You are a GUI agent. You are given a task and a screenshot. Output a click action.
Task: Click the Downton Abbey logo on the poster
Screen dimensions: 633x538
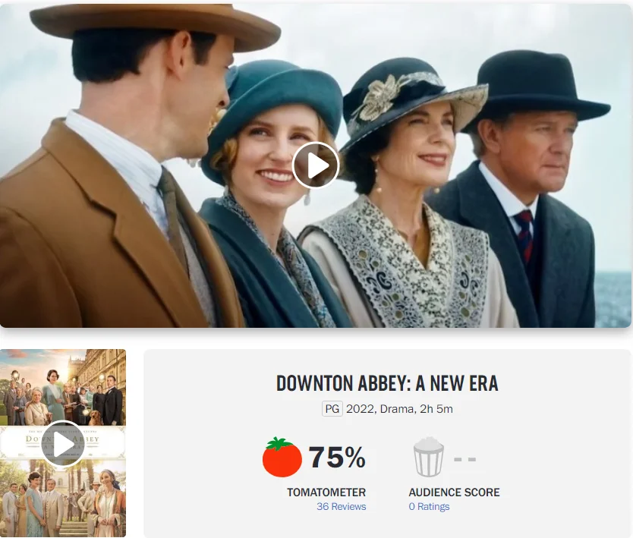tap(63, 442)
